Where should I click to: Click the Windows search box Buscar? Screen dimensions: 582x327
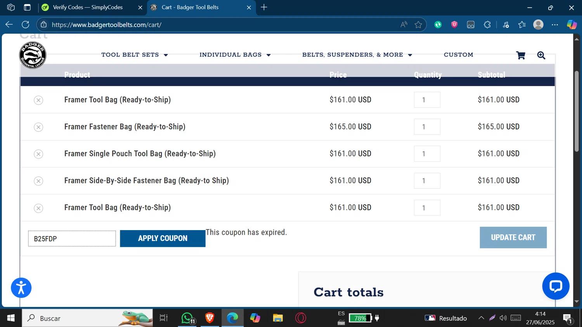(87, 318)
